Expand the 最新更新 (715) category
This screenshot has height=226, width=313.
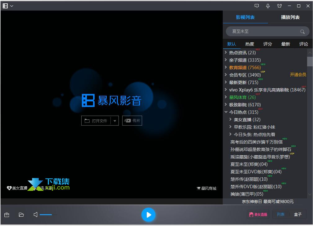point(226,82)
